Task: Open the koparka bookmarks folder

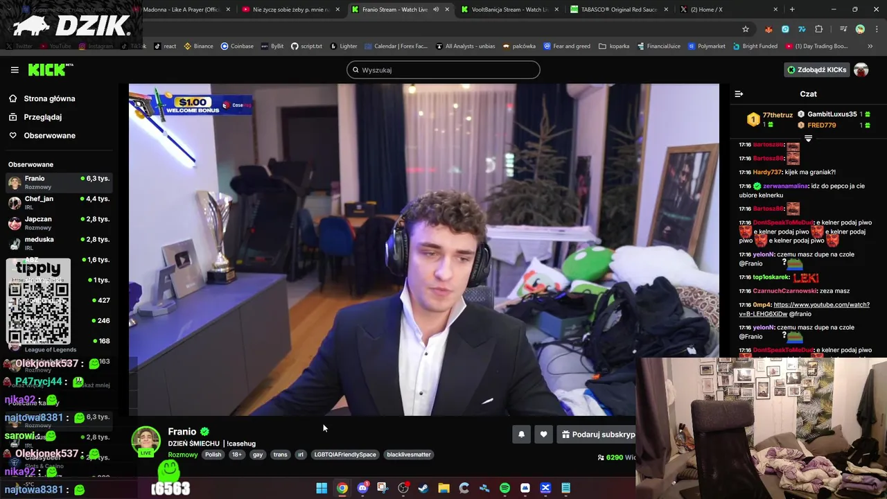Action: [614, 46]
